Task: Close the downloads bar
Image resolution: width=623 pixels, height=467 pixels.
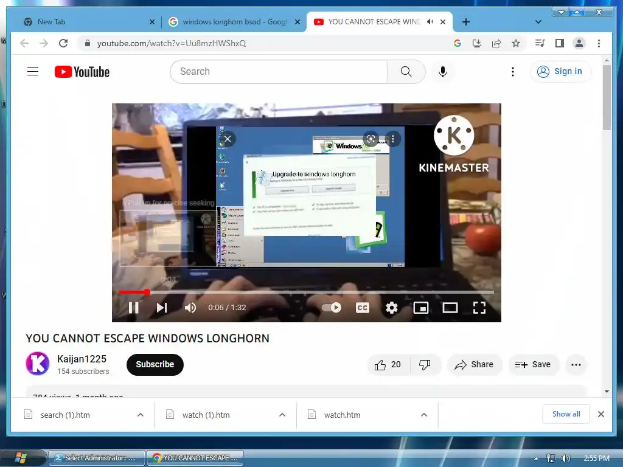Action: pos(601,414)
